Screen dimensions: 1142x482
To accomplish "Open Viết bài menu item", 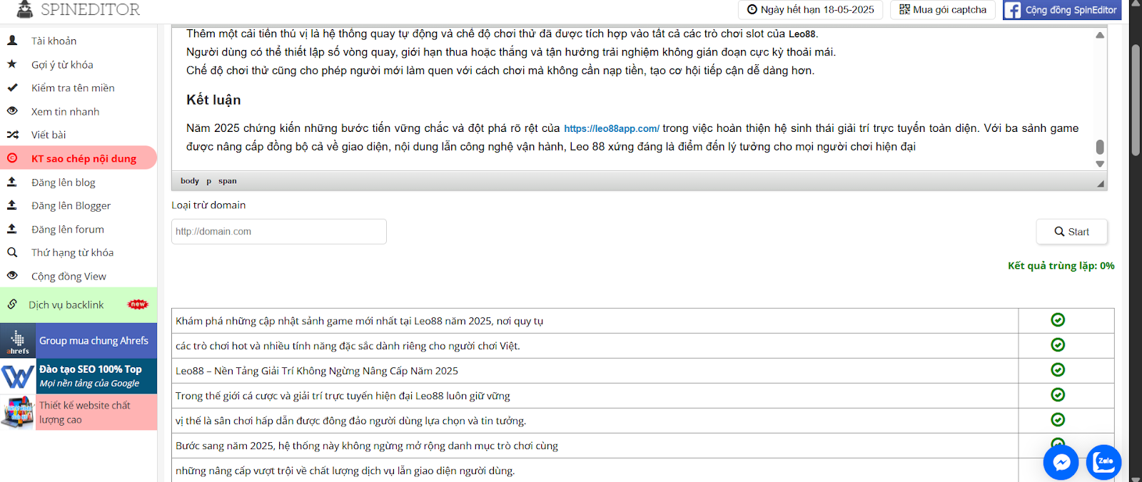I will [x=79, y=135].
